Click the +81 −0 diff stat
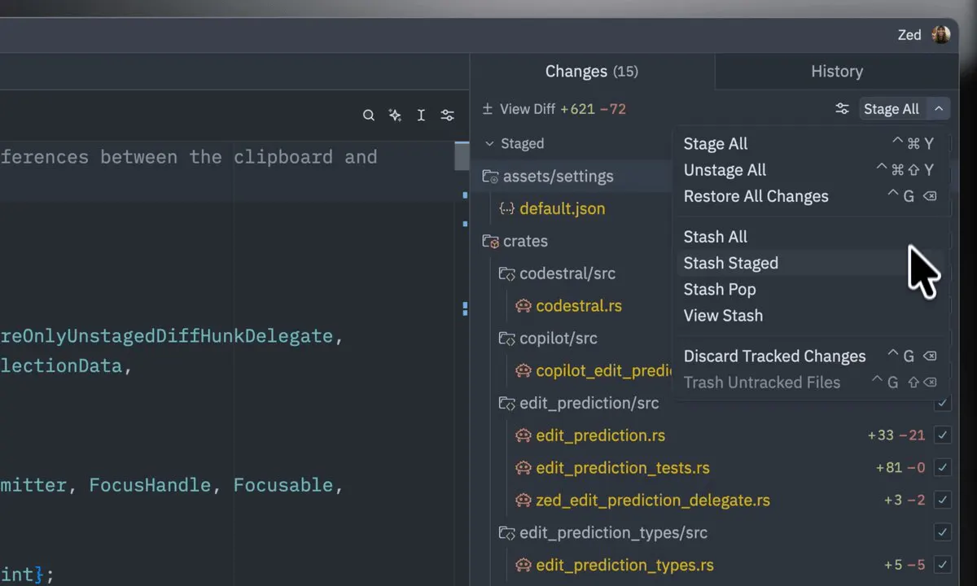The image size is (977, 586). tap(900, 468)
